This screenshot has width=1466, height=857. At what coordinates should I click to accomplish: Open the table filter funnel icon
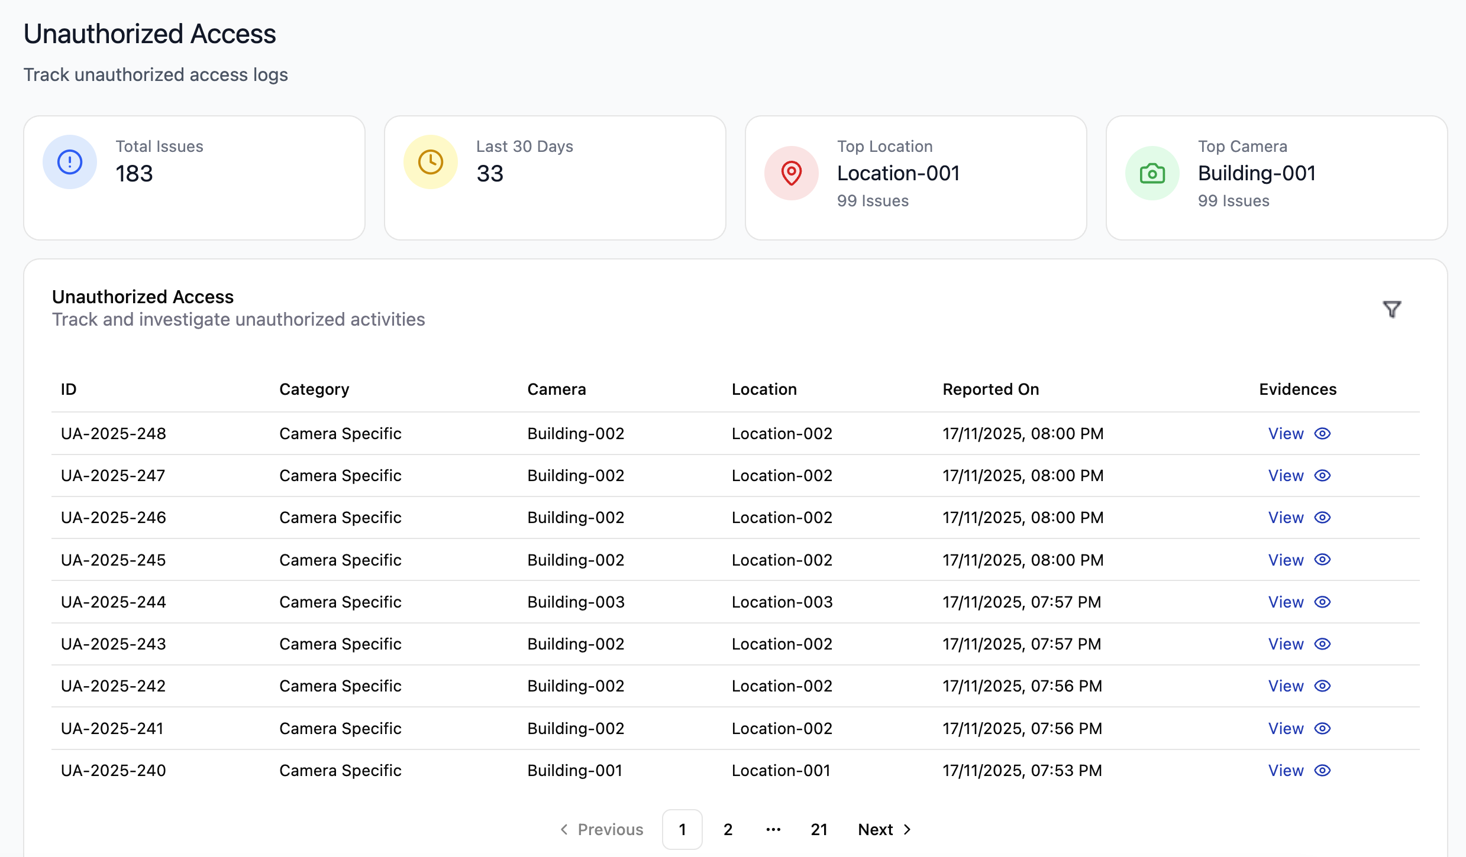click(1391, 309)
